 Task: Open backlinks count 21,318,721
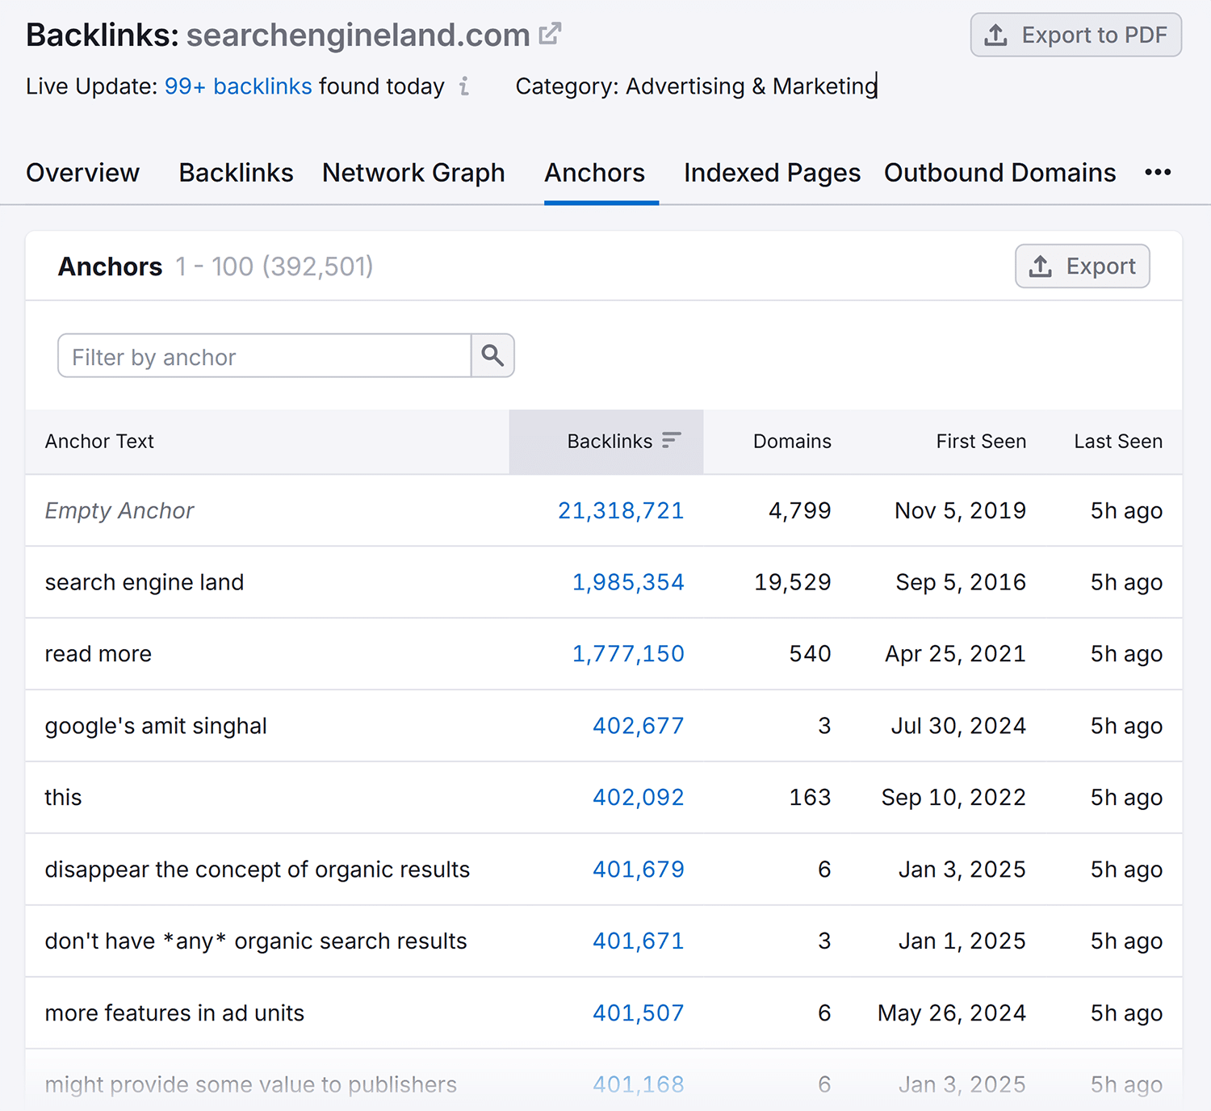621,510
